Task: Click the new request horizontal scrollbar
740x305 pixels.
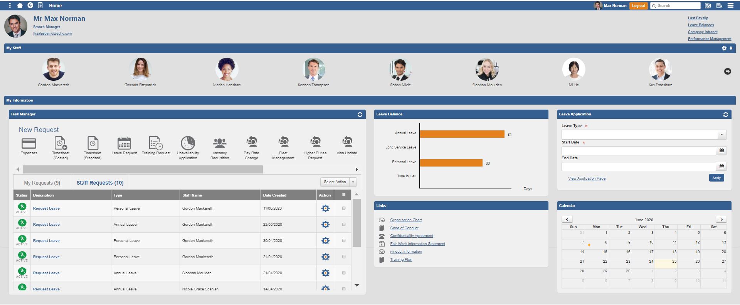Action: (x=143, y=170)
